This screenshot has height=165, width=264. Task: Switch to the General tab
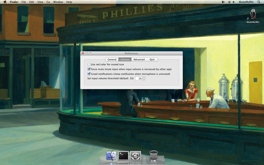pos(112,59)
